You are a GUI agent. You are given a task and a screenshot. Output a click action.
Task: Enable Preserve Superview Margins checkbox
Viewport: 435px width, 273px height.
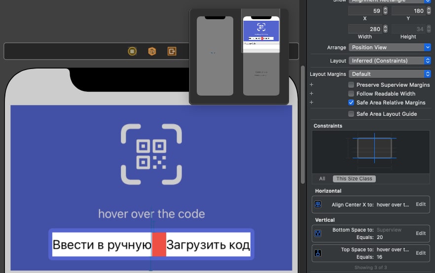pos(351,85)
